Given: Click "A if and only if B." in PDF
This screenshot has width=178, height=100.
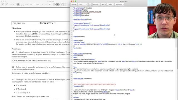Looking at the screenshot, I should 23,93.
